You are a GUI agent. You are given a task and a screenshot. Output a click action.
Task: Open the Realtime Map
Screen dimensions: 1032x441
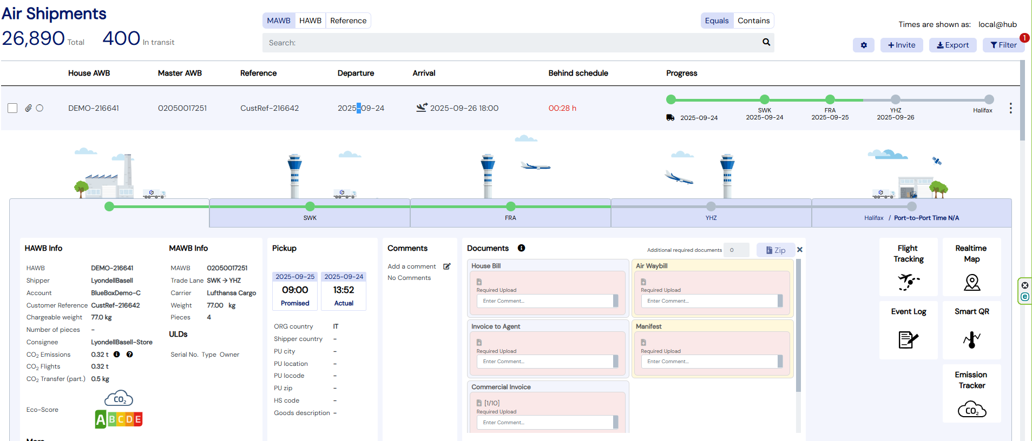971,268
